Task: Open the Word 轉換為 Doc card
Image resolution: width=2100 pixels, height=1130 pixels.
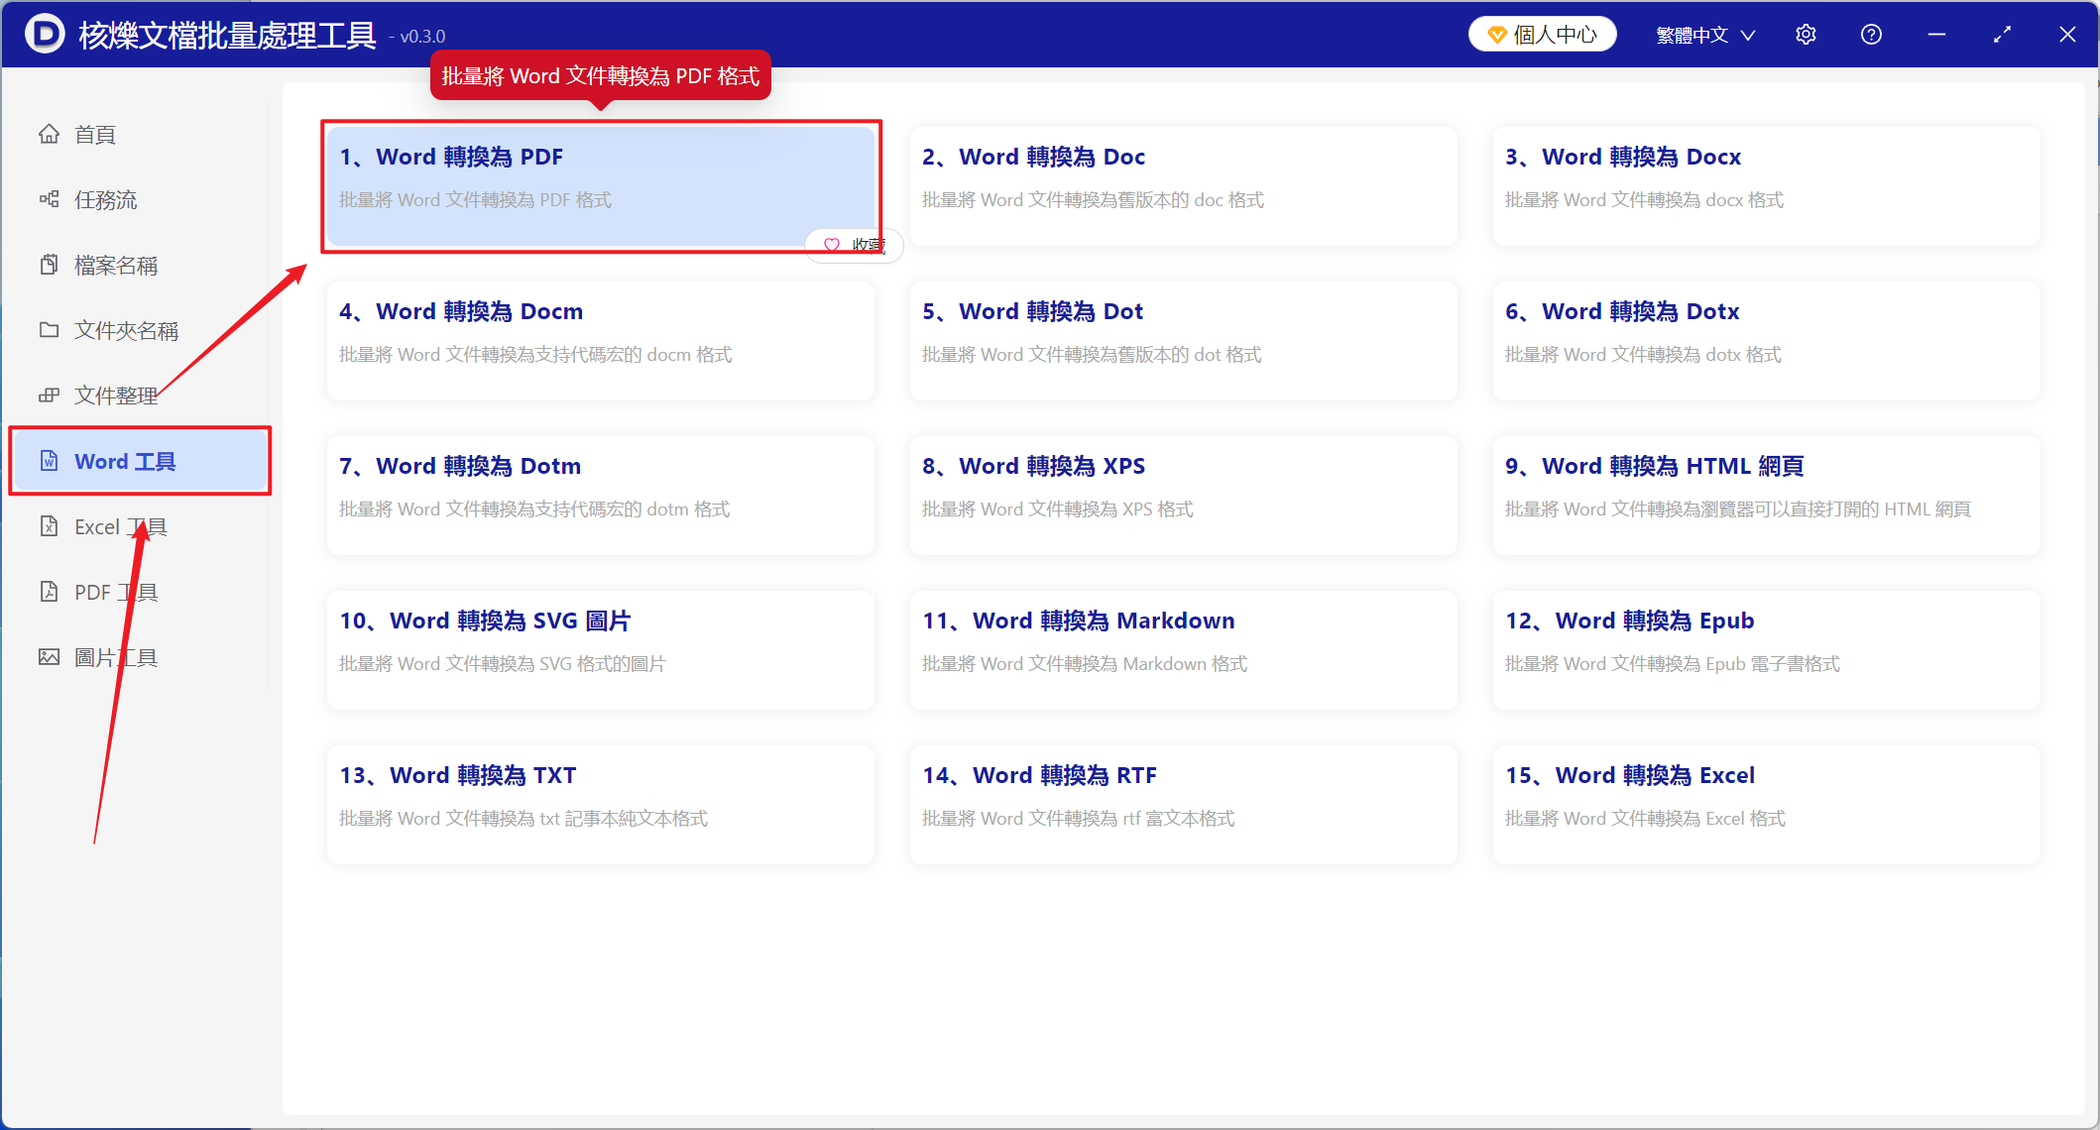Action: pos(1184,186)
